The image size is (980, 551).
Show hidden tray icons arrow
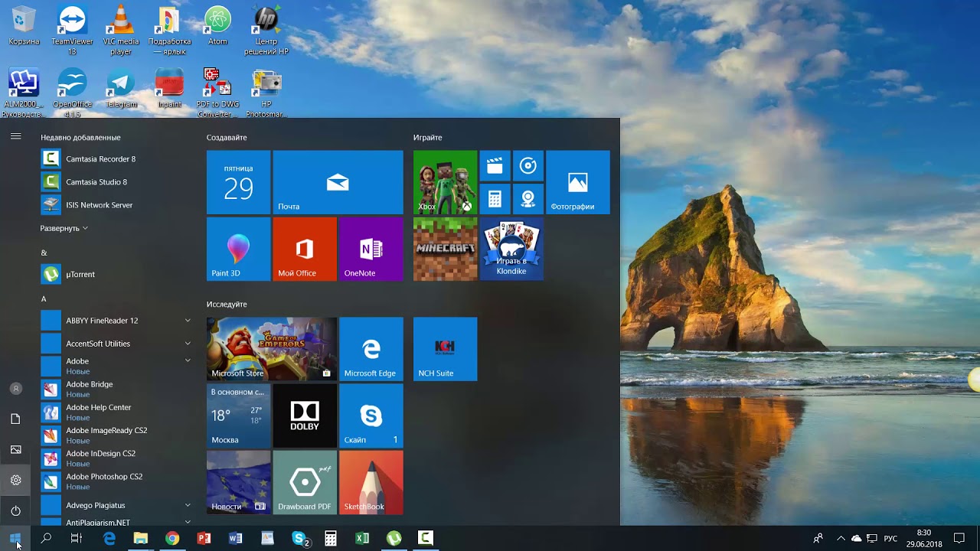pos(841,539)
